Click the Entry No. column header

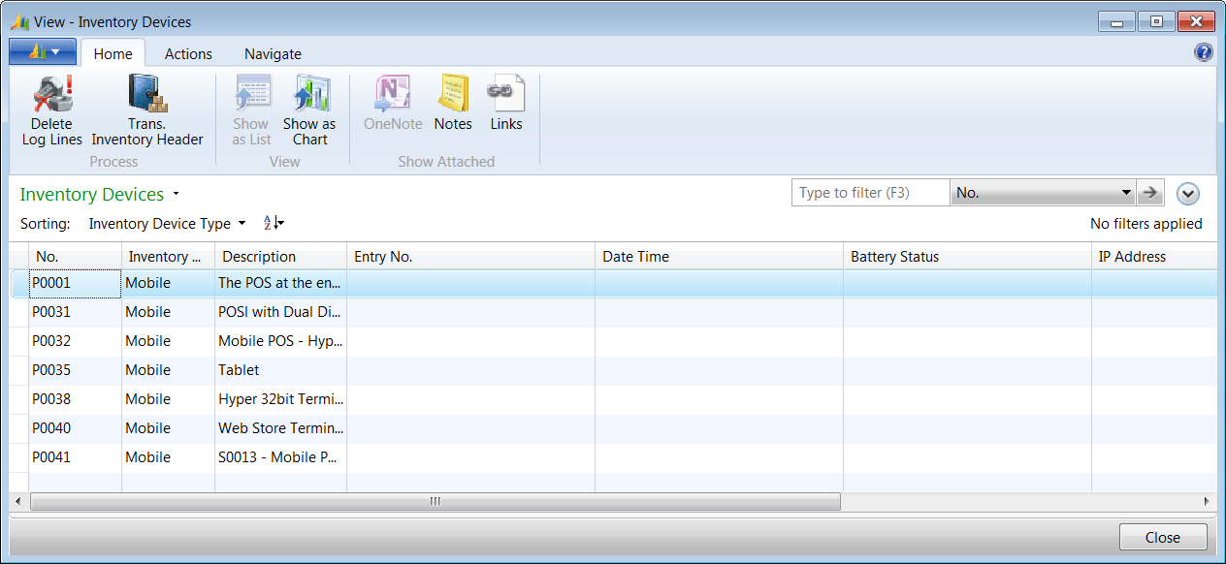470,257
